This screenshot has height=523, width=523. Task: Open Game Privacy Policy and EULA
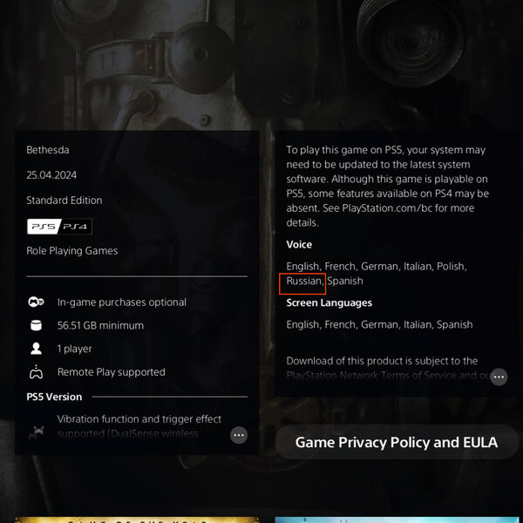397,442
